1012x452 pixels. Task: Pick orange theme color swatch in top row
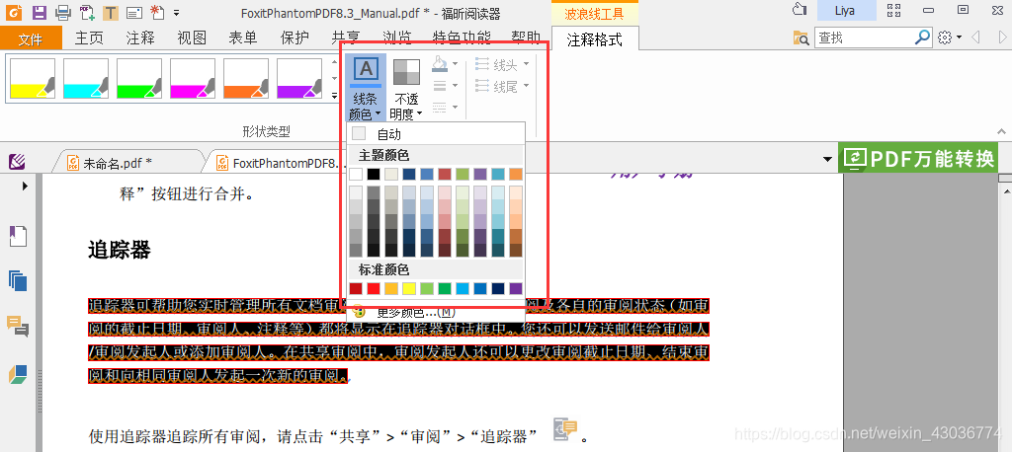coord(516,174)
